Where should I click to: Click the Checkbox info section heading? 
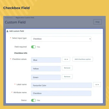click(21, 53)
